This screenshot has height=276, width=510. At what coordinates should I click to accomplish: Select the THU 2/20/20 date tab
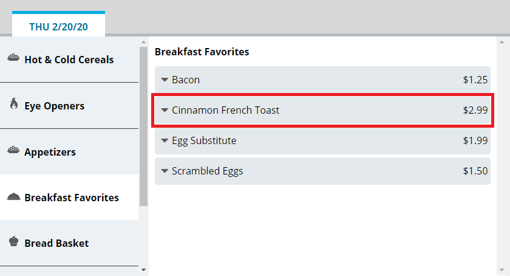(x=58, y=27)
